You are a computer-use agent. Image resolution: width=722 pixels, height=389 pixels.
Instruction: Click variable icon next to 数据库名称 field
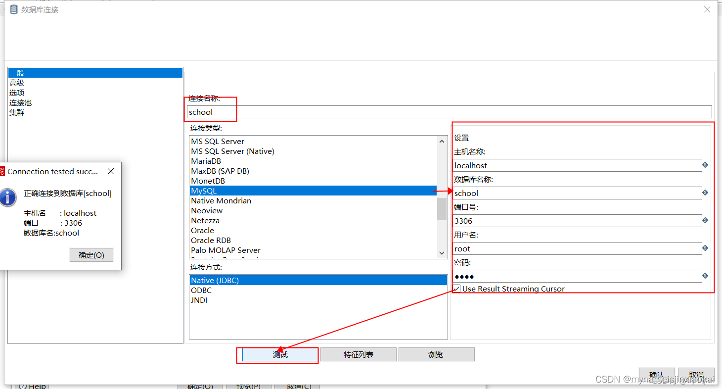click(x=705, y=193)
